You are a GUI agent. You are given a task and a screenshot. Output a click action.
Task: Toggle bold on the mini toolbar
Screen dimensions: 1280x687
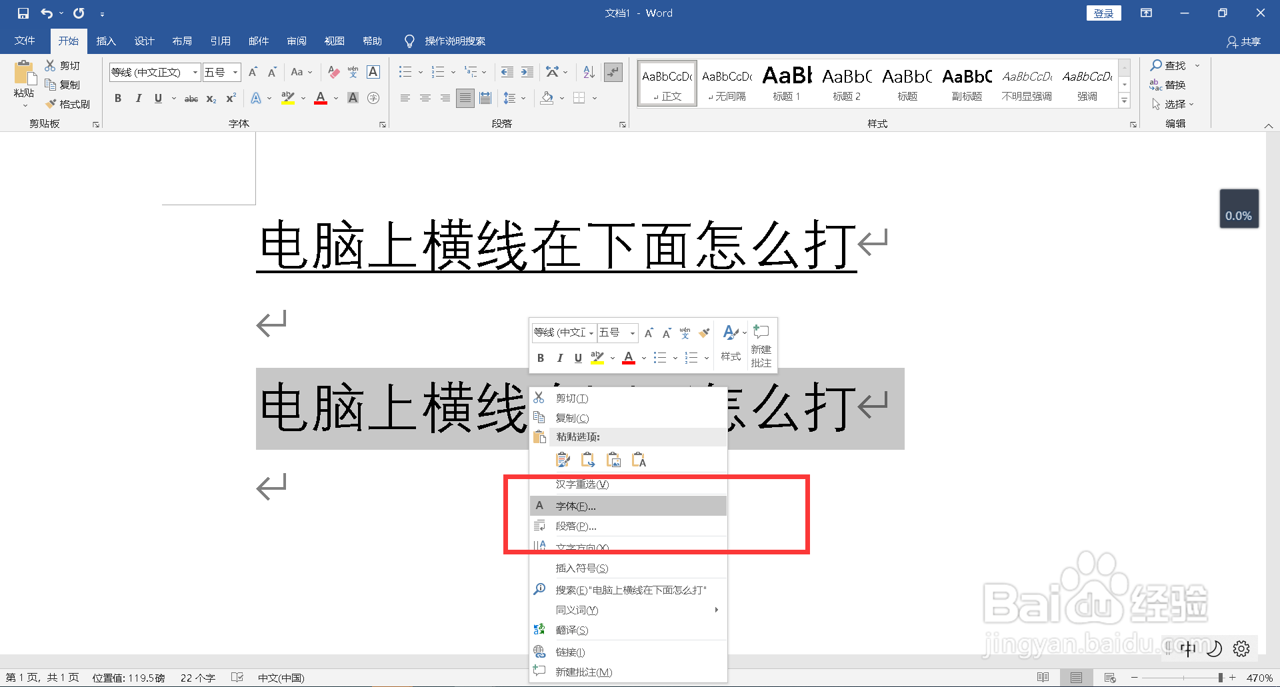[x=541, y=358]
